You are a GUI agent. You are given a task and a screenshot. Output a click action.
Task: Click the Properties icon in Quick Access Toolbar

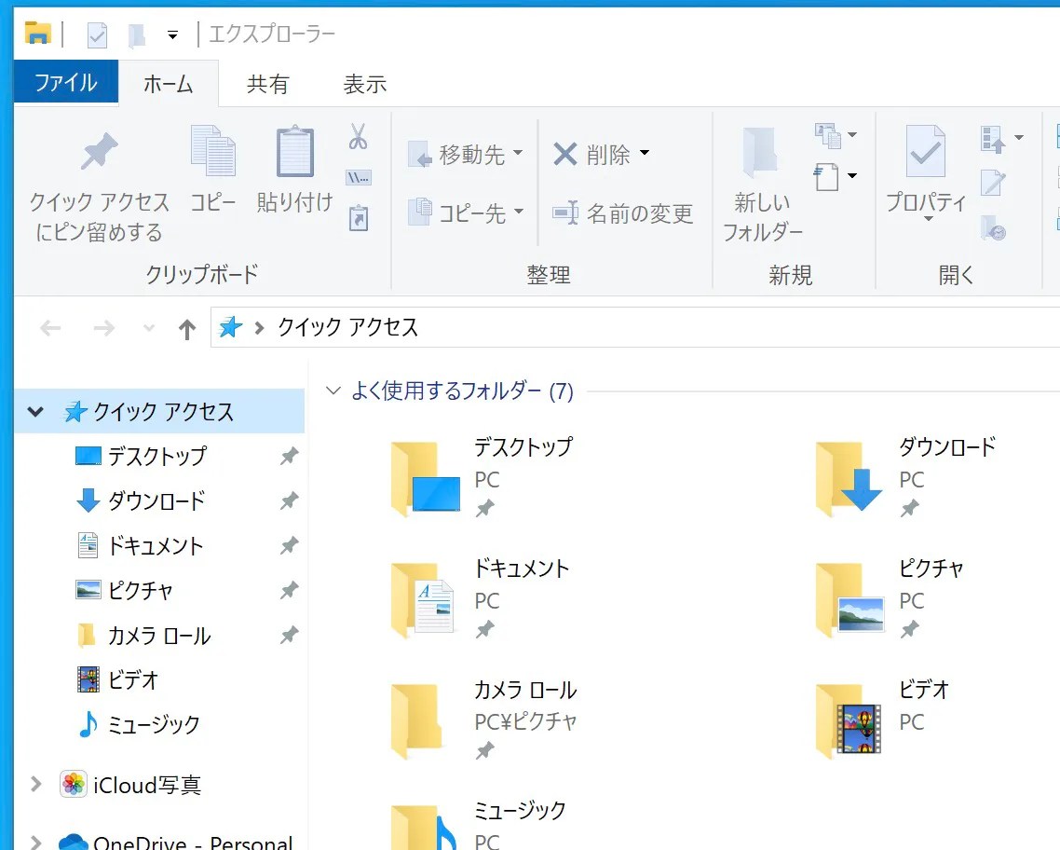[98, 34]
